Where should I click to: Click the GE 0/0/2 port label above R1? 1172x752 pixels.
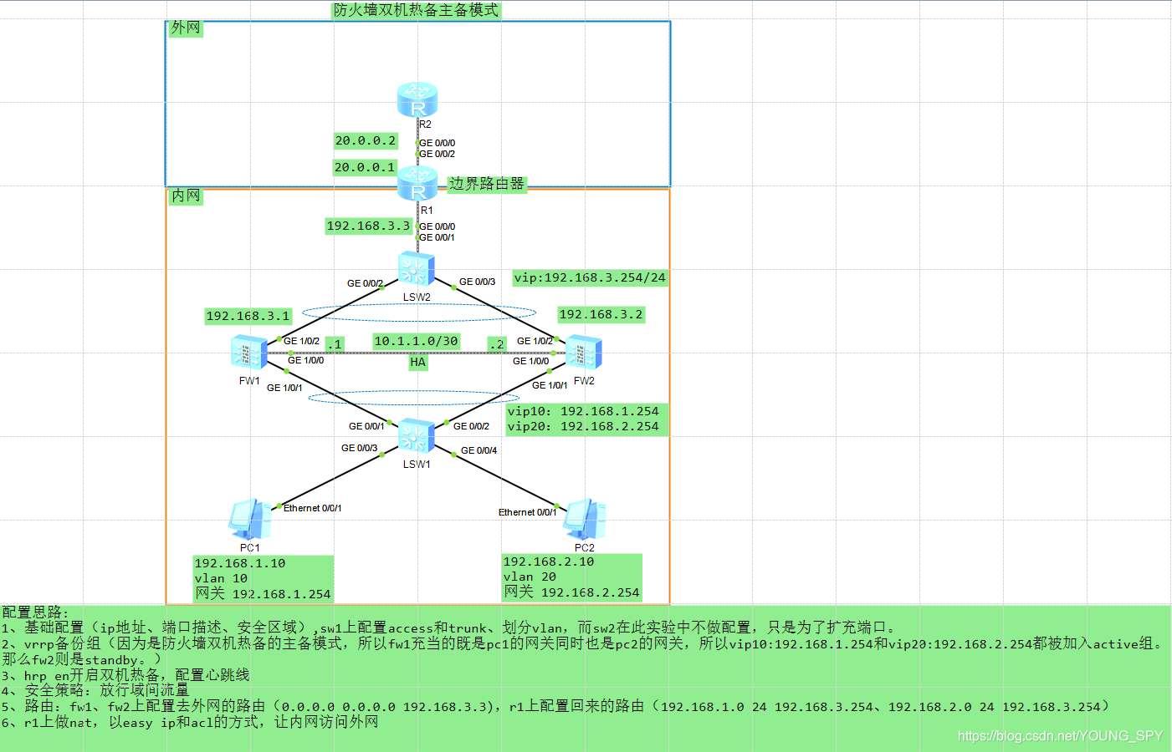click(438, 154)
